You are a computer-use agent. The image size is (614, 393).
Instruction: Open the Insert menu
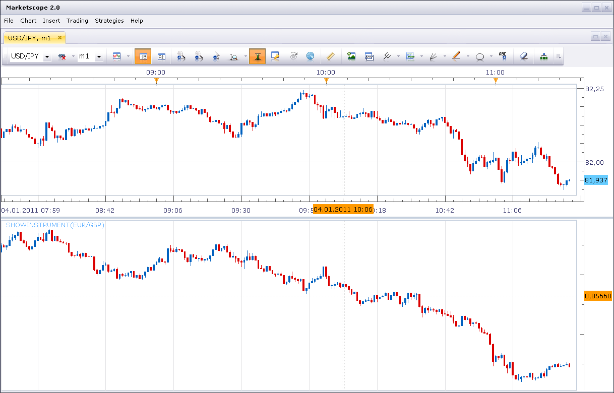(x=51, y=21)
